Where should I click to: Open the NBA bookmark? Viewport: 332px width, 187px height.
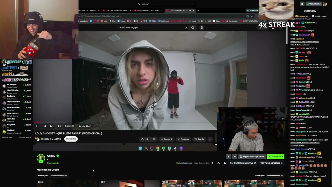pyautogui.click(x=113, y=21)
